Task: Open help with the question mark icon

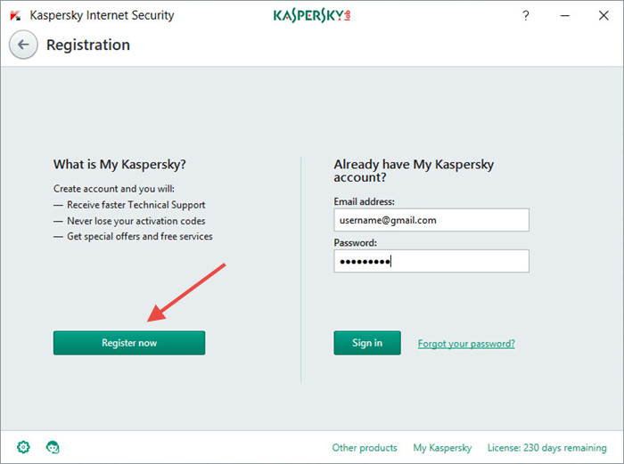Action: coord(526,15)
